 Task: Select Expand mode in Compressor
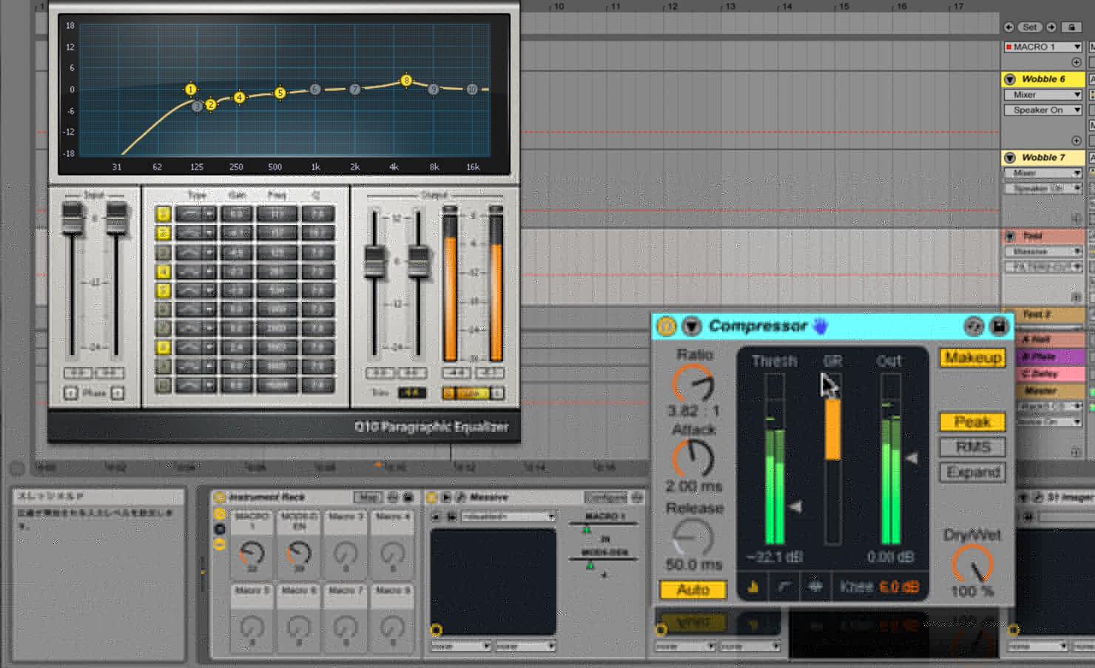tap(973, 472)
